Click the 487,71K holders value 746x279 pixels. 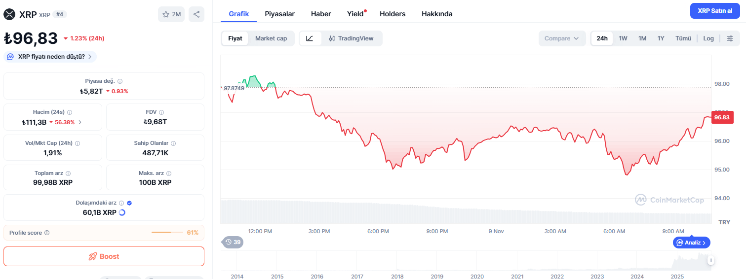click(x=155, y=153)
